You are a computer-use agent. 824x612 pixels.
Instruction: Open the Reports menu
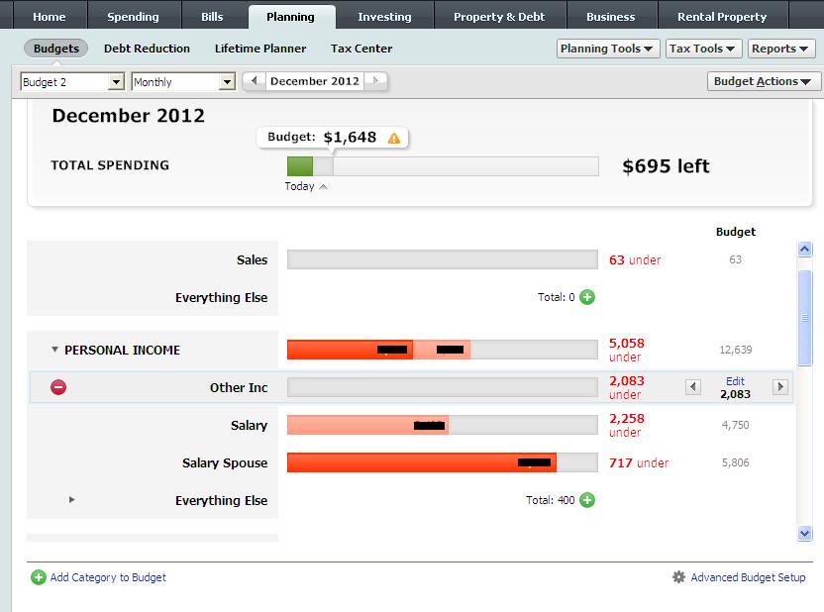coord(780,49)
